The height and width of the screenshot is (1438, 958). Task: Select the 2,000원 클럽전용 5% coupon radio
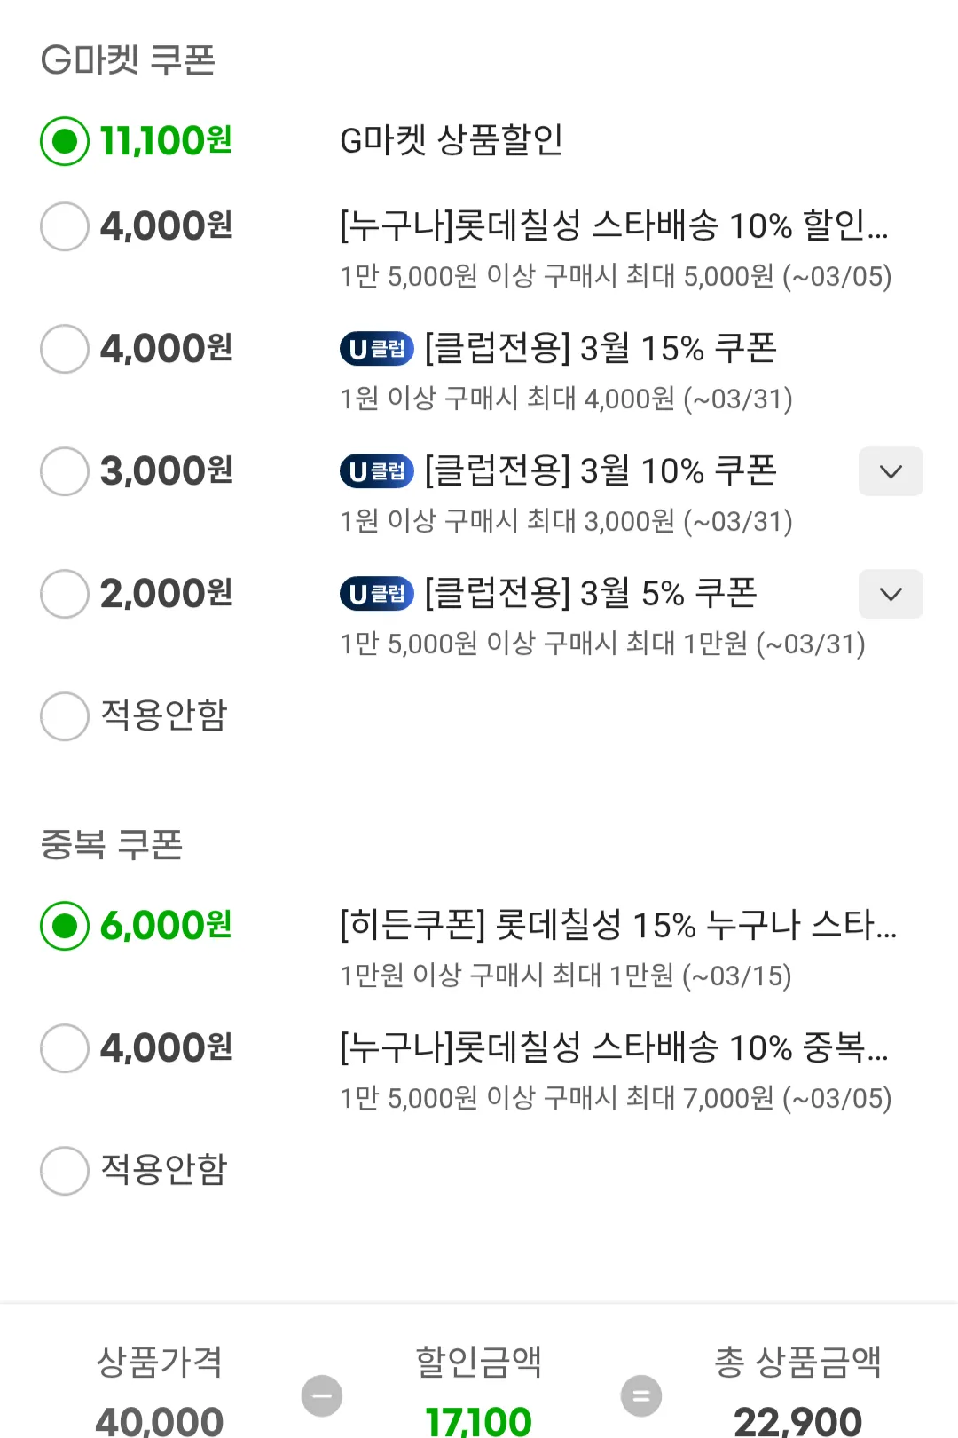tap(65, 594)
